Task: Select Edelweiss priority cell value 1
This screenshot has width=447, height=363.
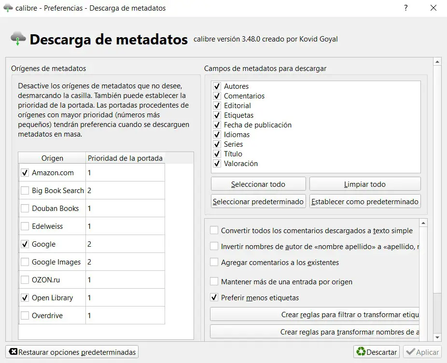Action: (125, 226)
